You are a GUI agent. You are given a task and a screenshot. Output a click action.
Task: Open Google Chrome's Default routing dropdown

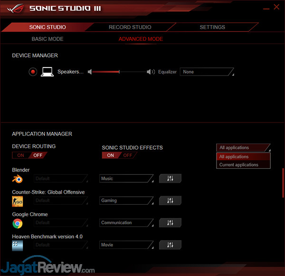tap(61, 223)
